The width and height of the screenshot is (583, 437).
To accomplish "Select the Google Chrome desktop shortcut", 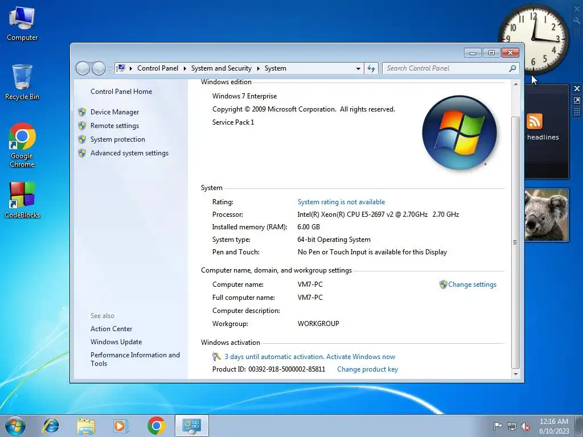I will [22, 145].
